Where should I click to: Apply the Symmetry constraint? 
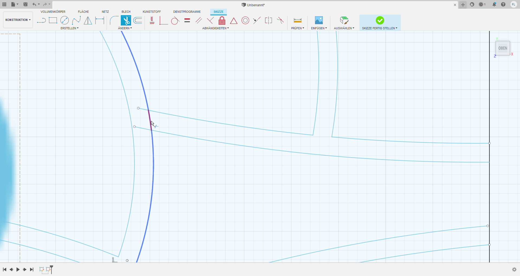tap(268, 20)
